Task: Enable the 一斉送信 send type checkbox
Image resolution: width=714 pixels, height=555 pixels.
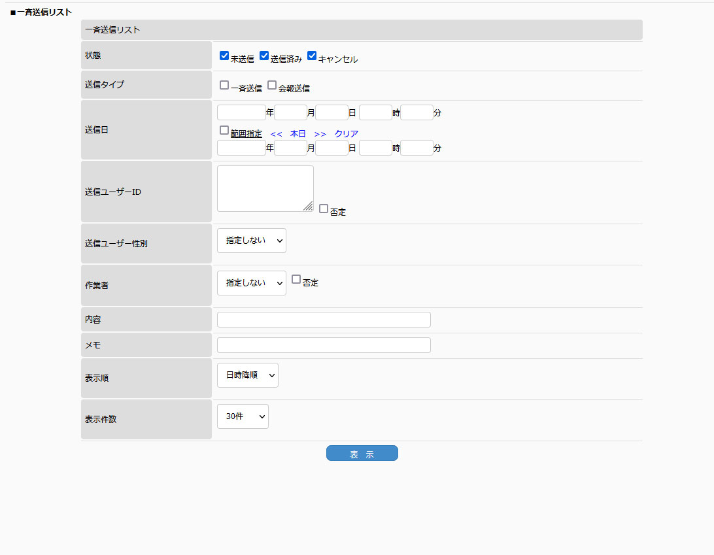Action: click(x=224, y=85)
